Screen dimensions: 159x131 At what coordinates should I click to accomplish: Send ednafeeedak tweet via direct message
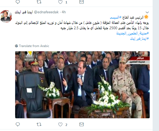click(x=82, y=124)
